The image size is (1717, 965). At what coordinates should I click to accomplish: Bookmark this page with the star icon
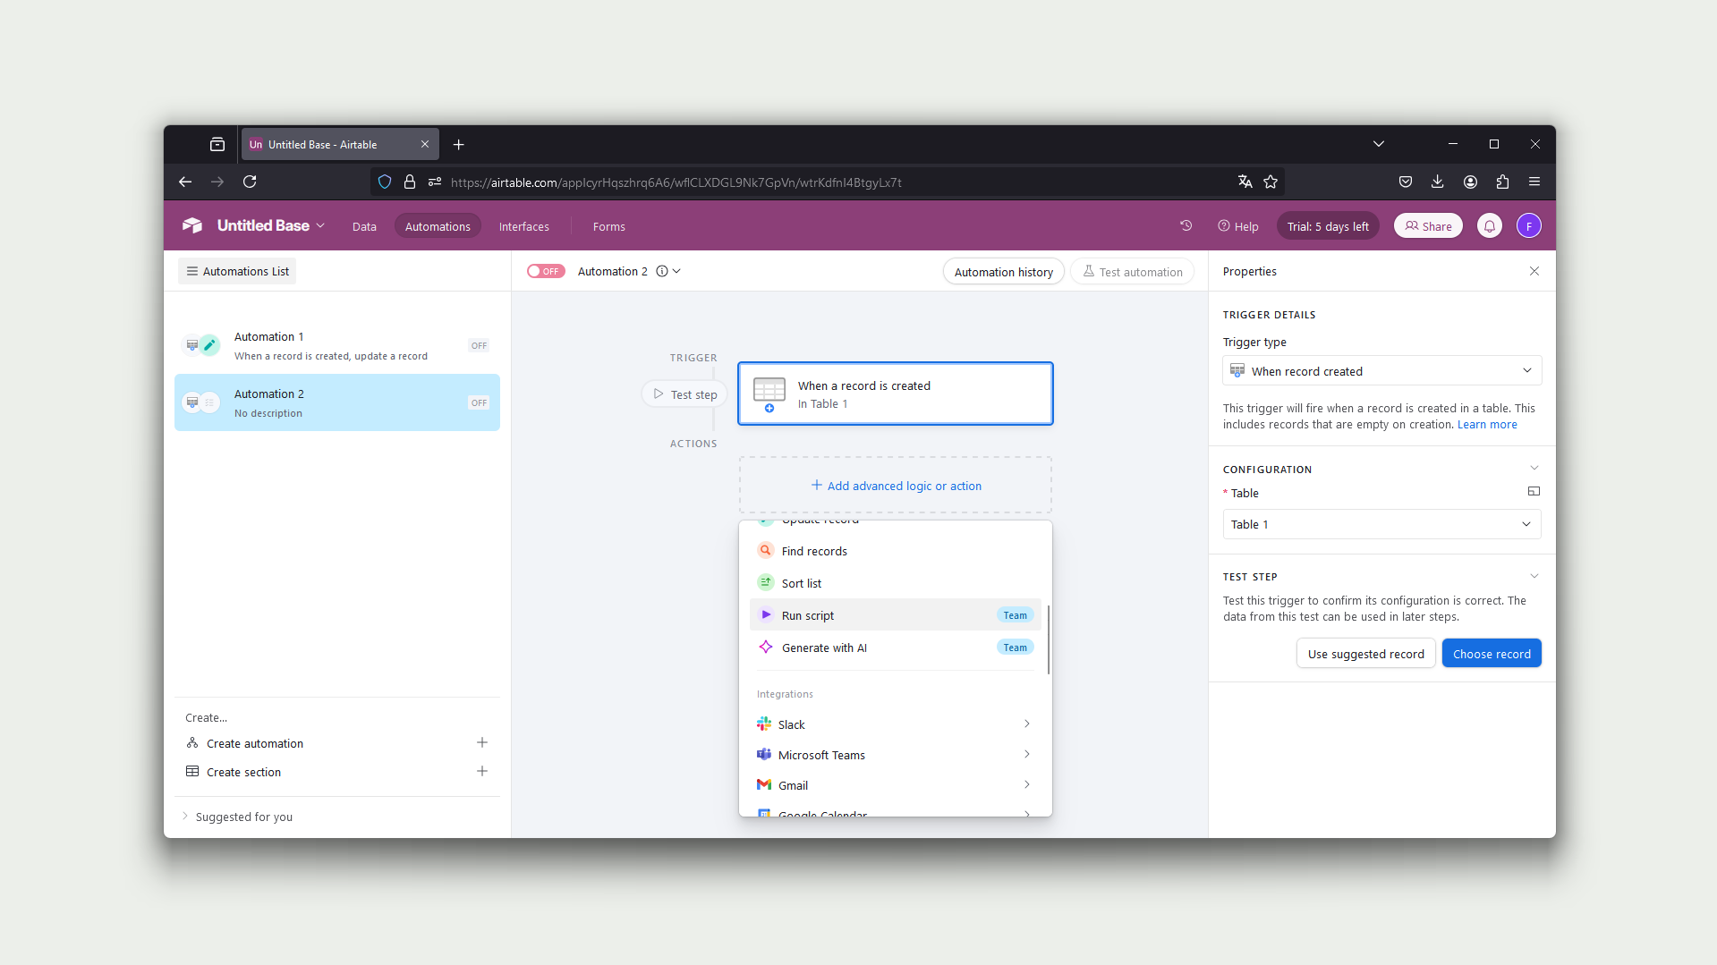point(1271,182)
